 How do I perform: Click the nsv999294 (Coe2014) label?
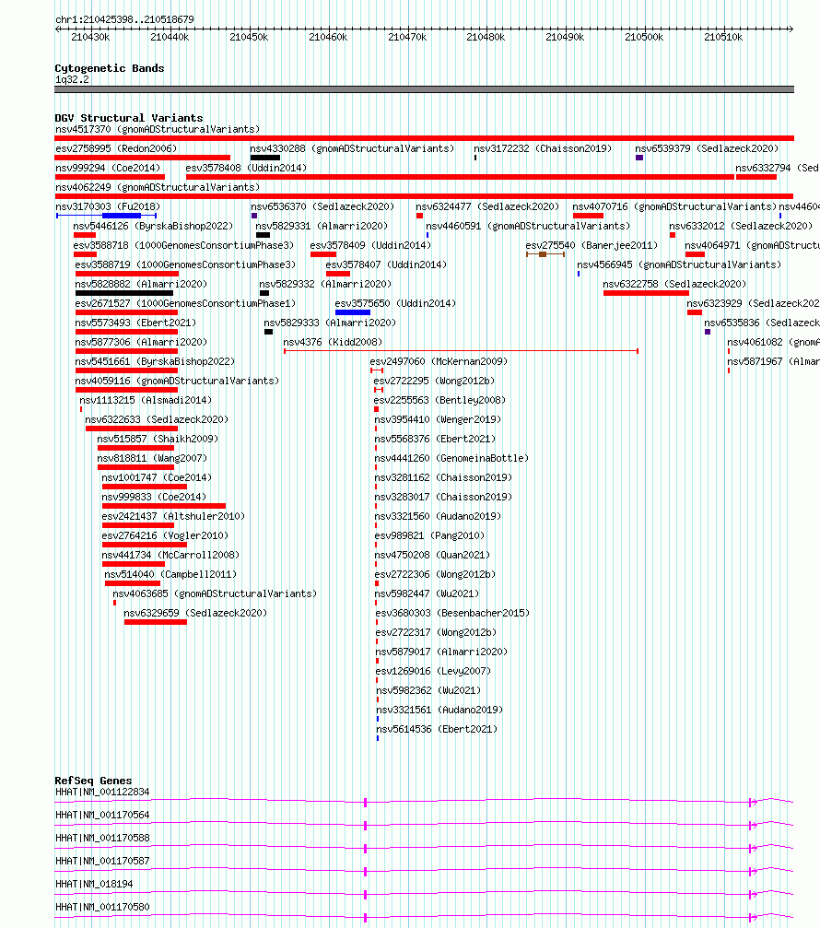pyautogui.click(x=108, y=168)
